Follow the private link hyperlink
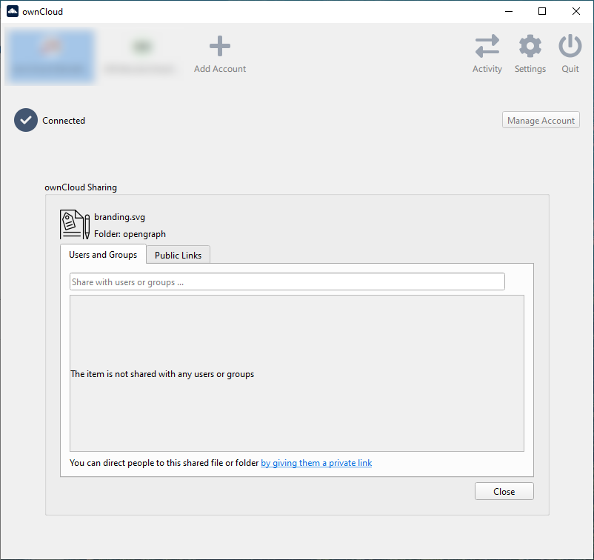 pos(316,463)
